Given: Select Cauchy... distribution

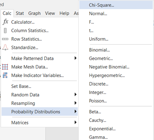Looking at the screenshot, I should 116,120.
